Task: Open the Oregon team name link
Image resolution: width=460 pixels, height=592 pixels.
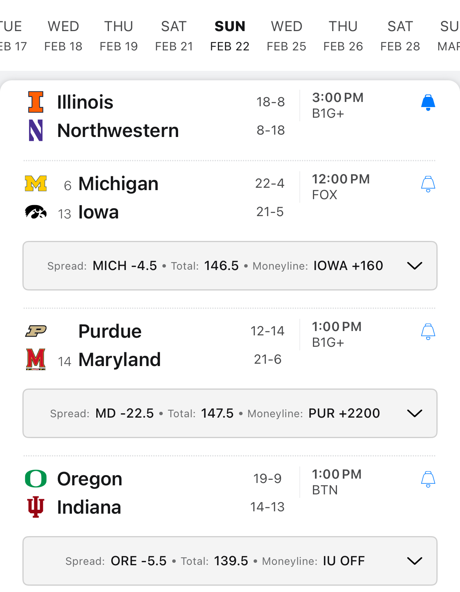Action: coord(90,479)
